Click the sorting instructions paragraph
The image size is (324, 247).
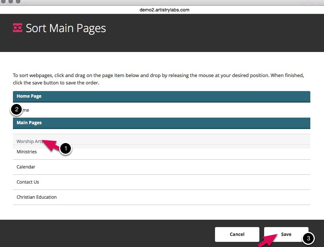(158, 79)
